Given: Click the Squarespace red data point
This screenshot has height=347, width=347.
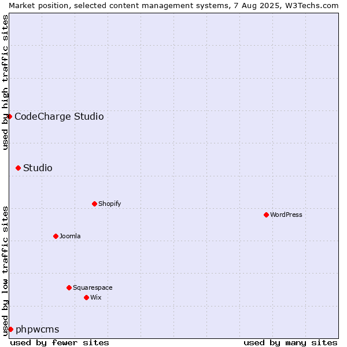Looking at the screenshot, I should 69,287.
